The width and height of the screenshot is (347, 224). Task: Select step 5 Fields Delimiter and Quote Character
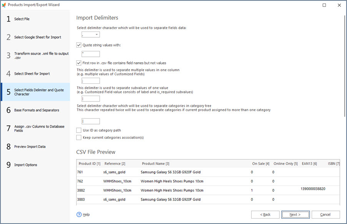pyautogui.click(x=35, y=92)
